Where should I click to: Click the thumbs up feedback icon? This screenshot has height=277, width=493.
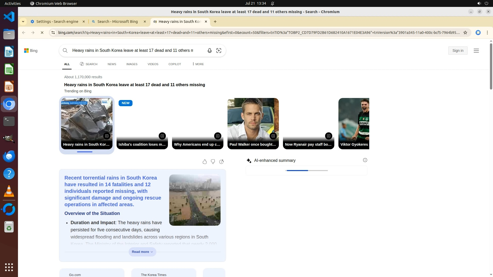coord(205,162)
